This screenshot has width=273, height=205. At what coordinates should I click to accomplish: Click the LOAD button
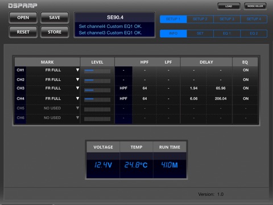(229, 6)
